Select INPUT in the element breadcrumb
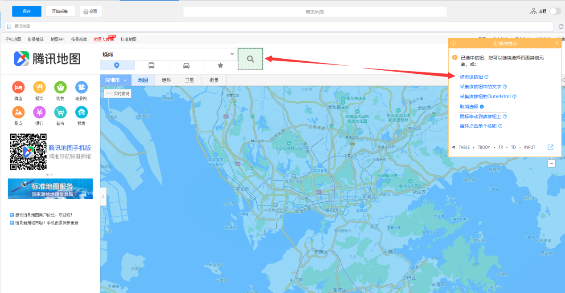The image size is (565, 293). [529, 147]
